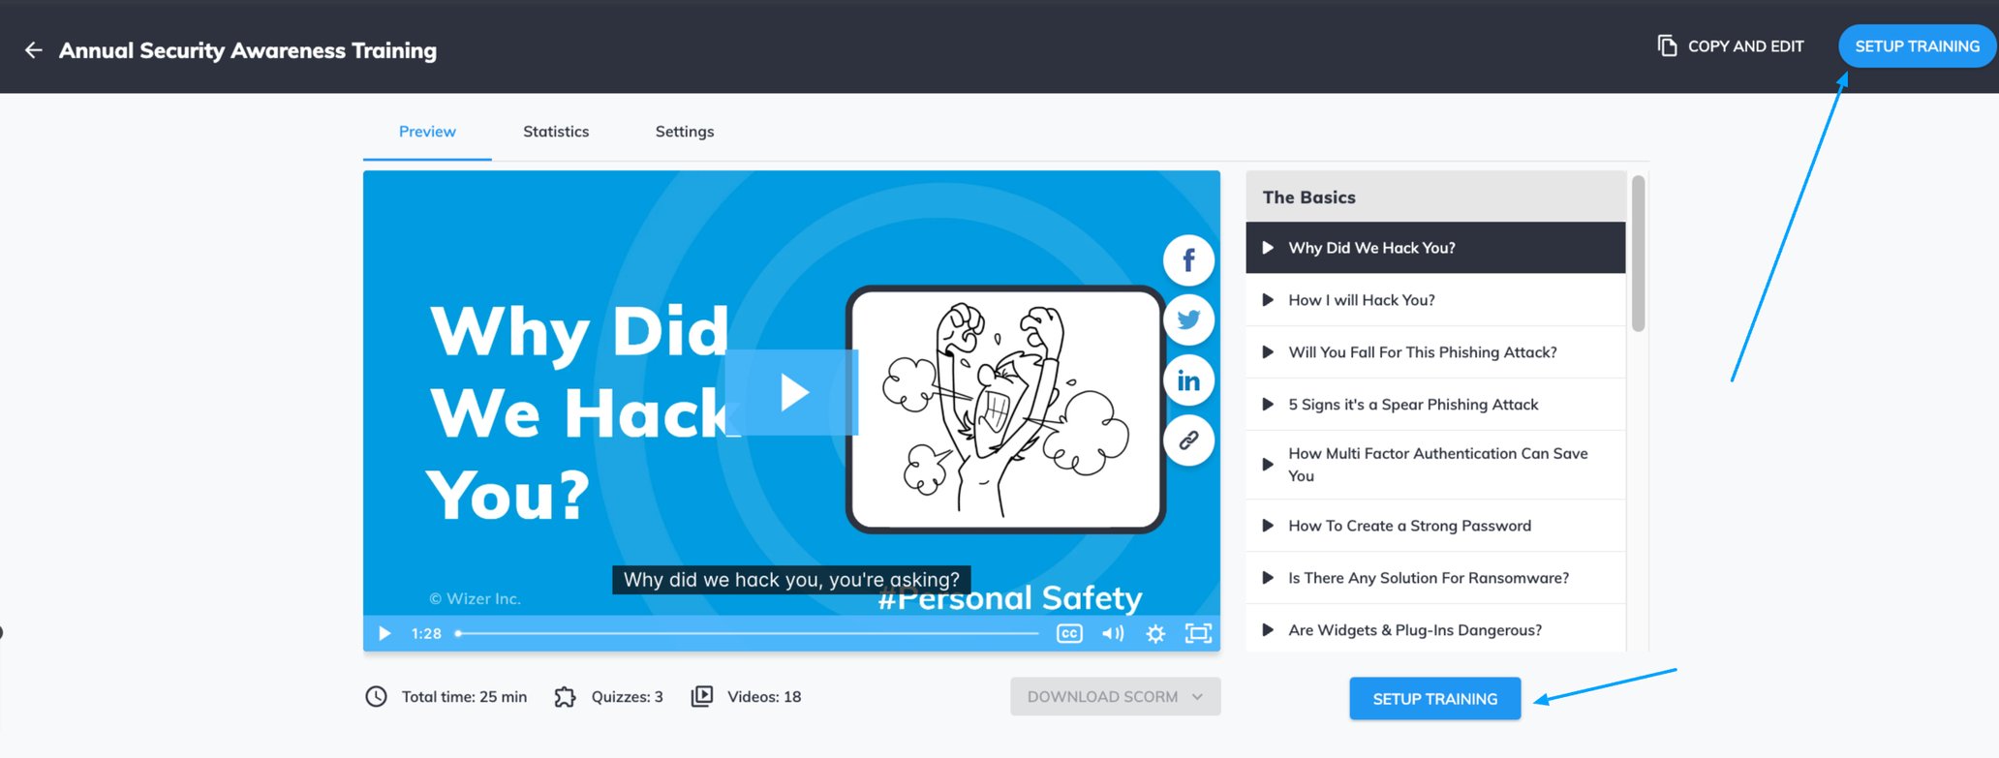The image size is (1999, 758).
Task: Click the playlist vertical scrollbar
Action: [x=1638, y=254]
